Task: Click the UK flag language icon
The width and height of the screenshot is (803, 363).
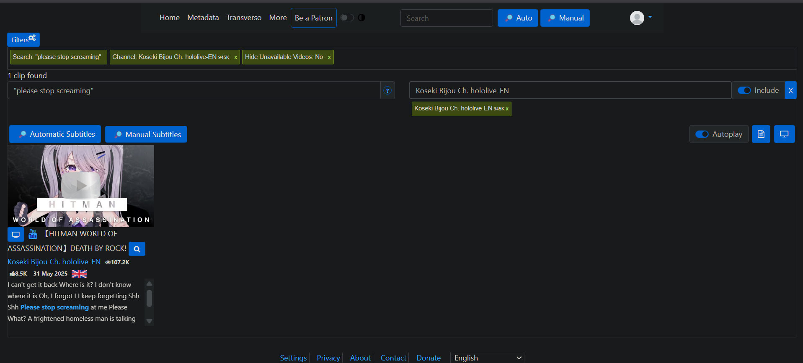Action: pyautogui.click(x=79, y=274)
